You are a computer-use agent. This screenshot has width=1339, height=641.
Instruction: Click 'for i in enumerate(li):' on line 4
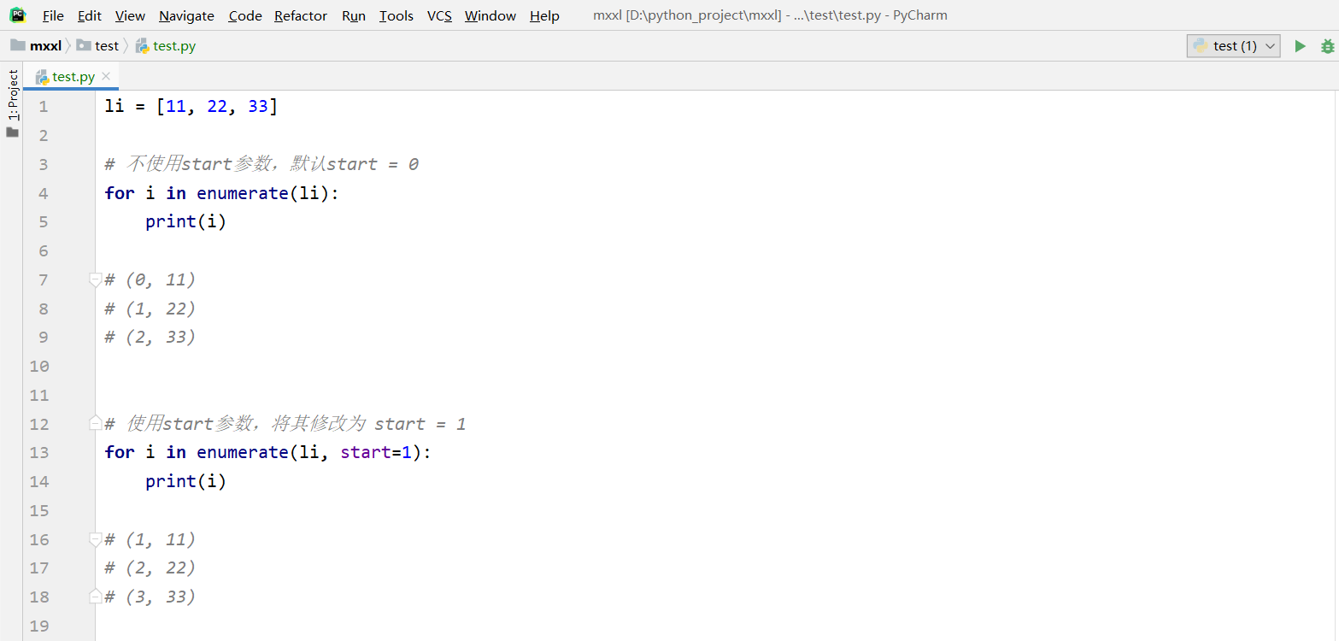(x=222, y=193)
